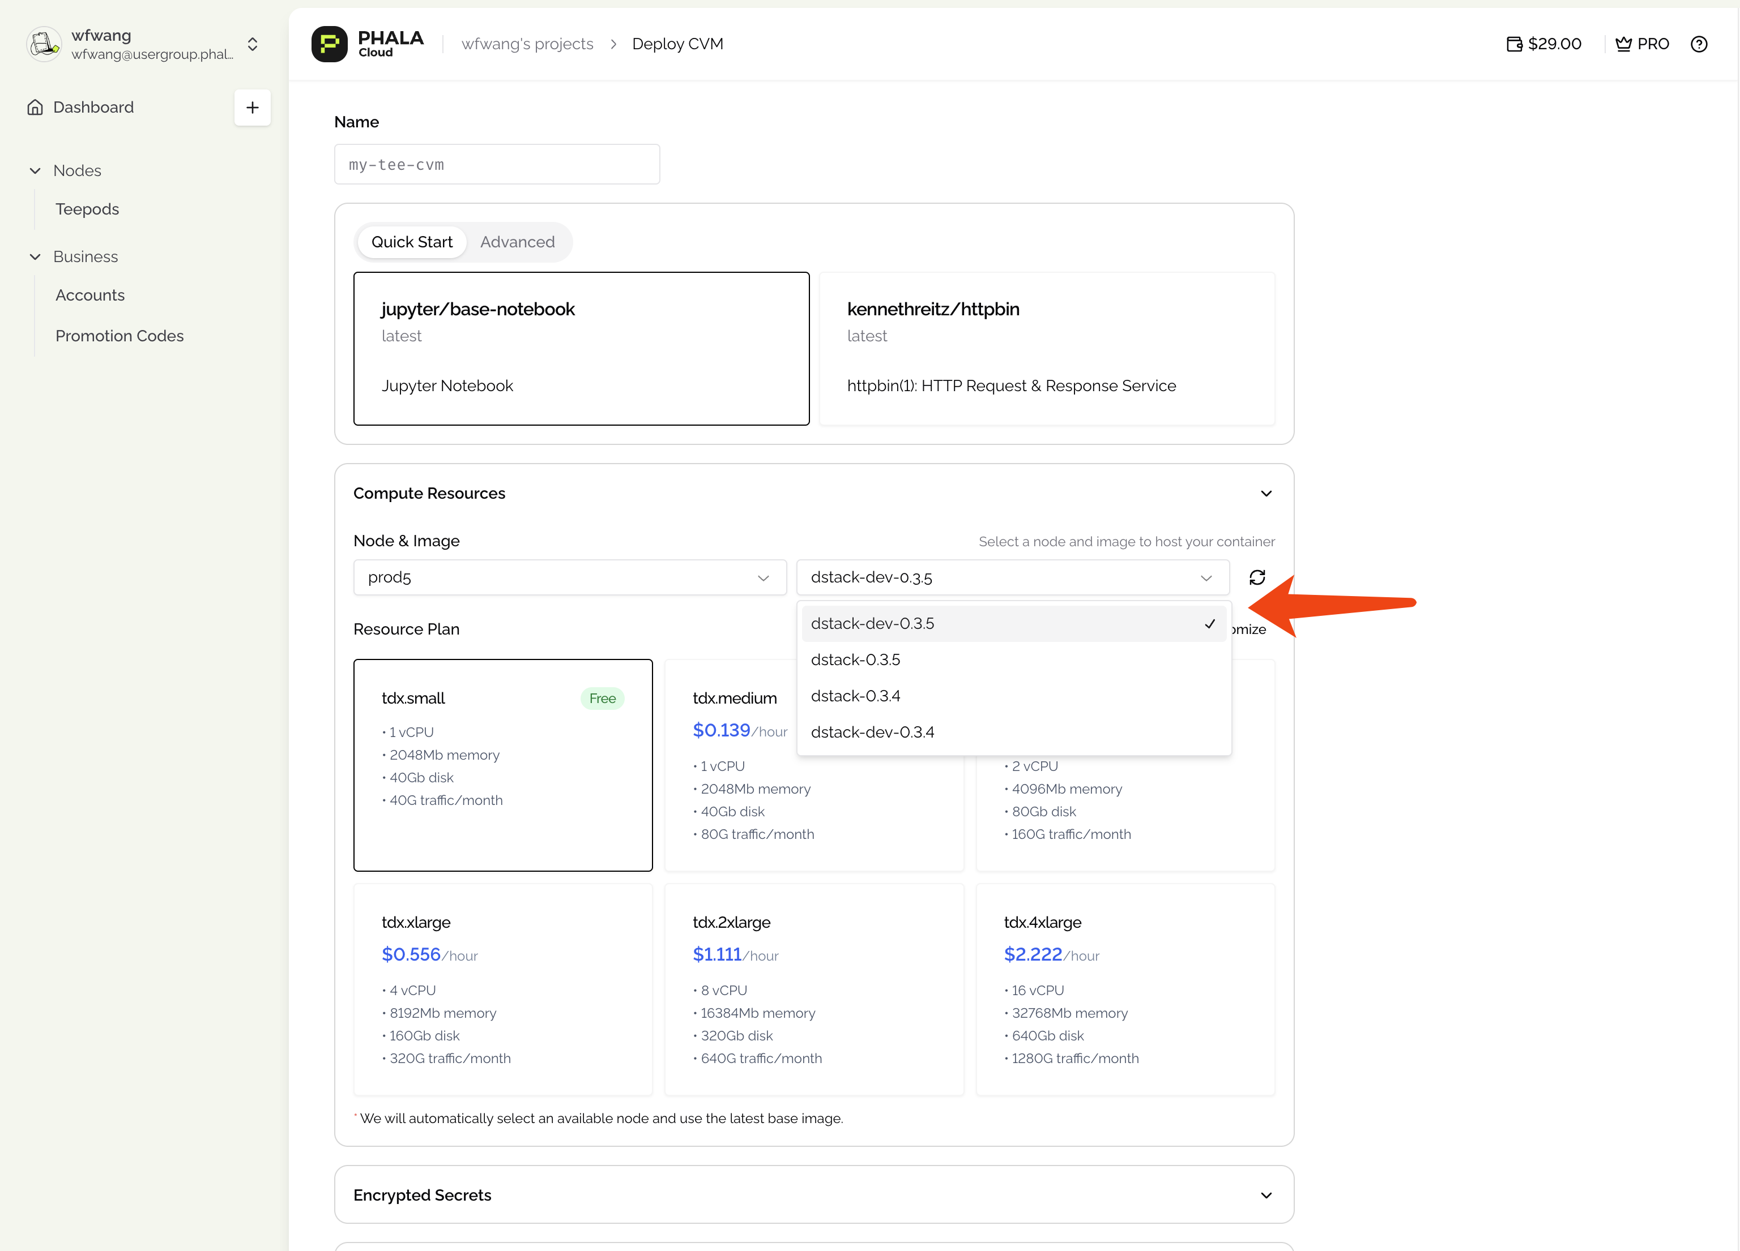Open wfwang's projects breadcrumb link

point(527,44)
